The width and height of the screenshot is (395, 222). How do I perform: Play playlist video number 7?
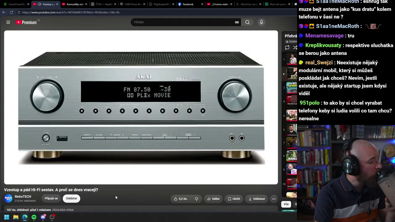pos(292,143)
